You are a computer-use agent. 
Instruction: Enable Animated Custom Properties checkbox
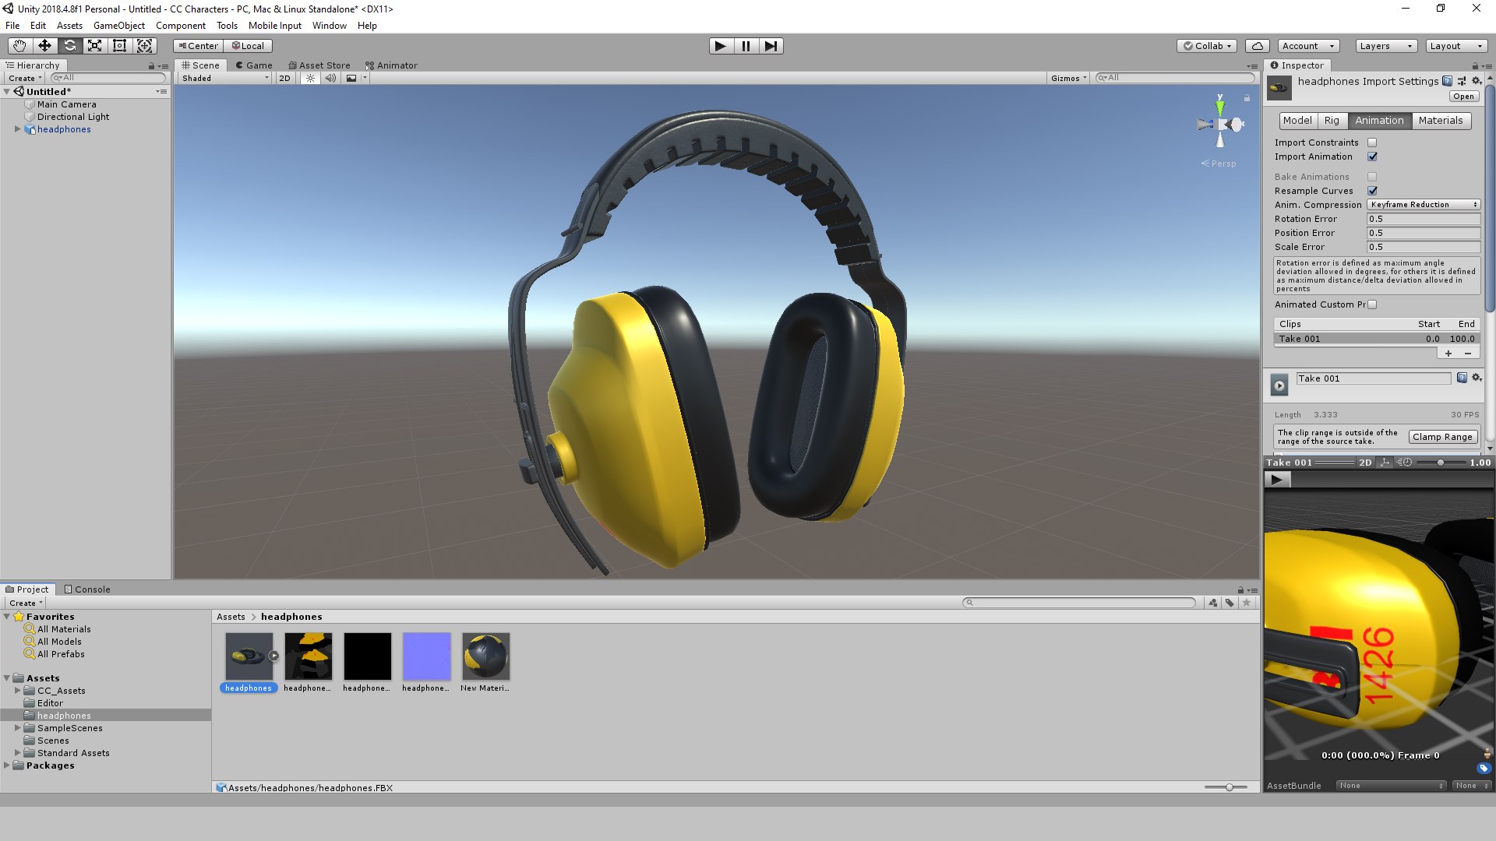click(x=1372, y=304)
